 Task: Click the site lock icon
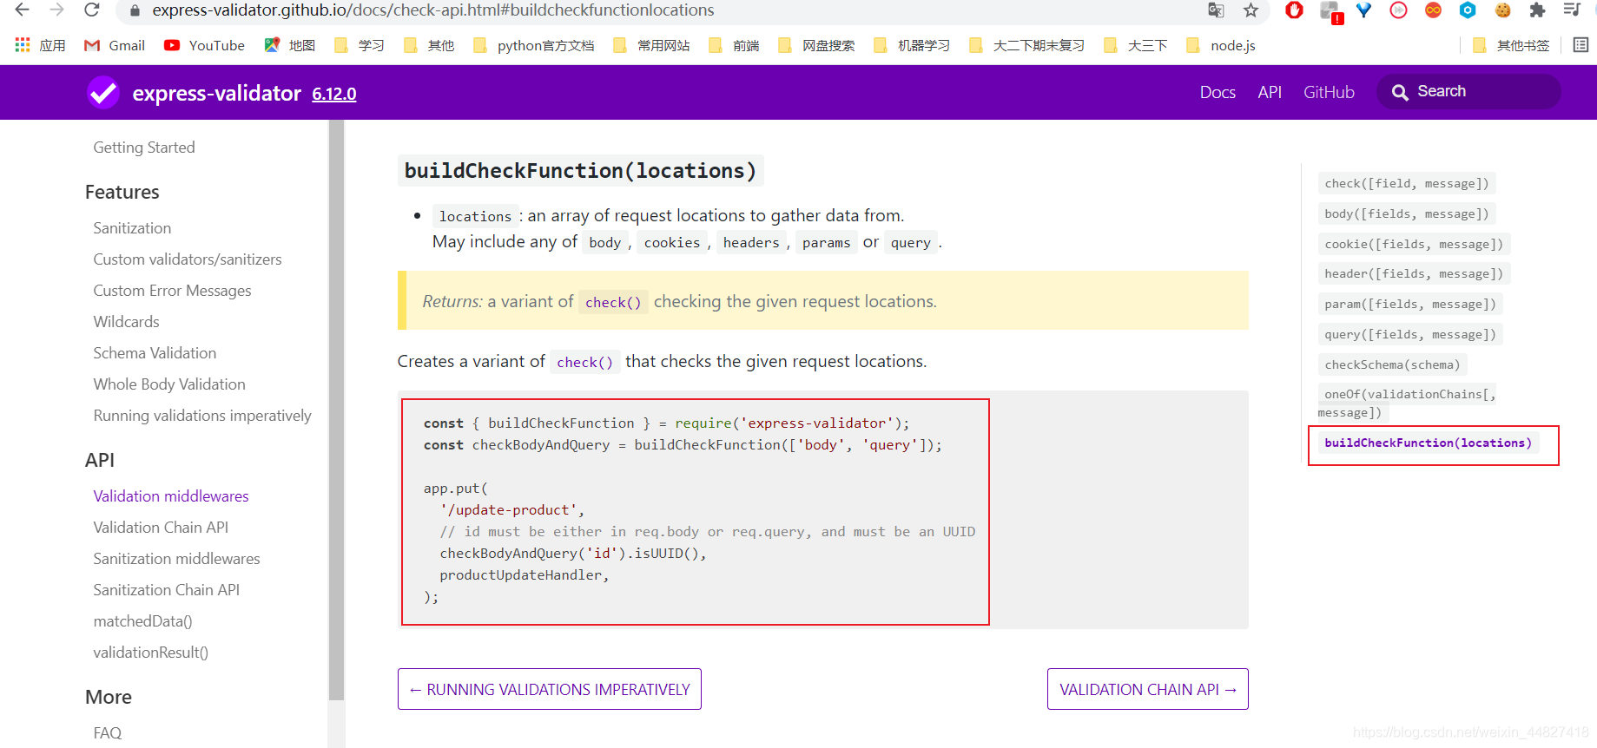pyautogui.click(x=135, y=10)
